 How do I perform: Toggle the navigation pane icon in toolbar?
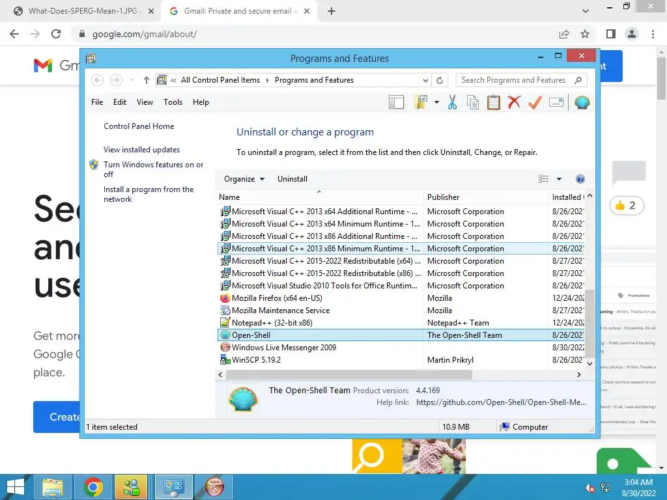[x=397, y=102]
